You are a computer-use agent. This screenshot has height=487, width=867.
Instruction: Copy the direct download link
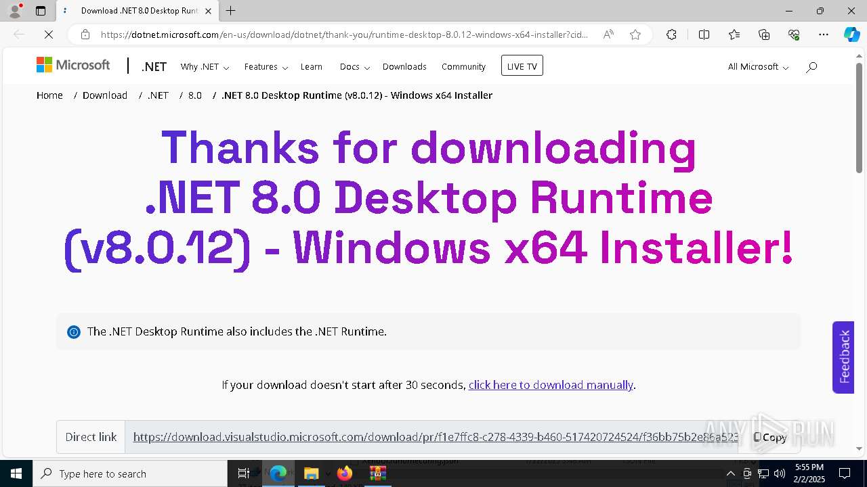pos(770,437)
